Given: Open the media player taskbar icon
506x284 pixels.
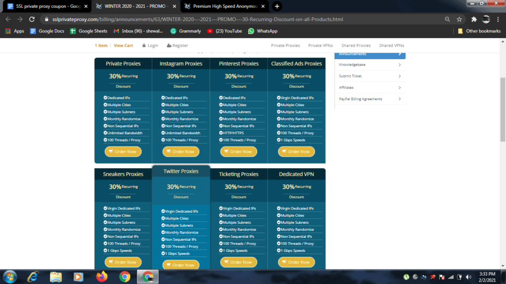Looking at the screenshot, I should [x=79, y=277].
